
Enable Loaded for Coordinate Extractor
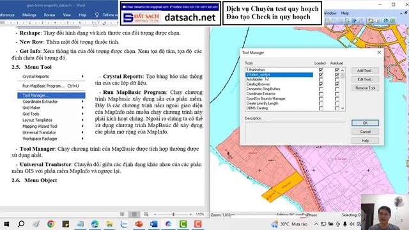321,94
